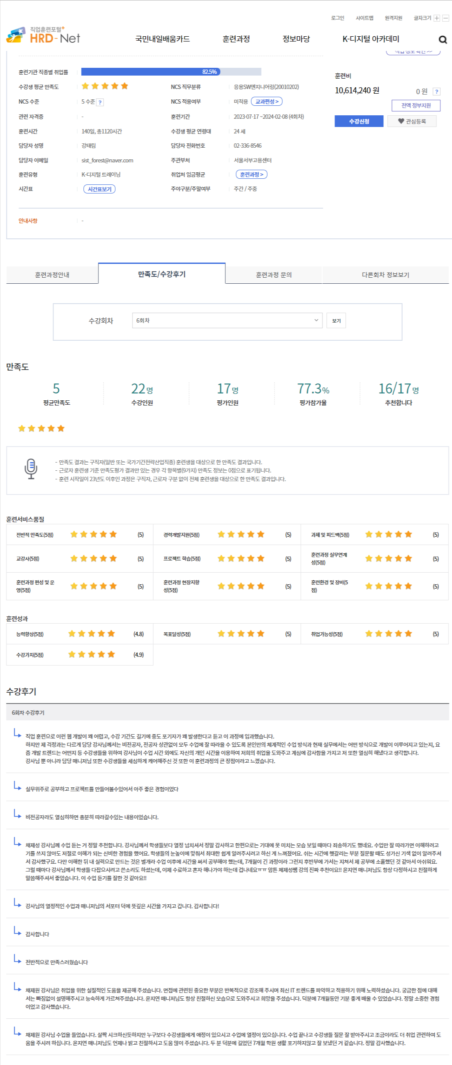Open the K-디지털 아카데미 menu
The image size is (452, 1065).
[x=371, y=39]
